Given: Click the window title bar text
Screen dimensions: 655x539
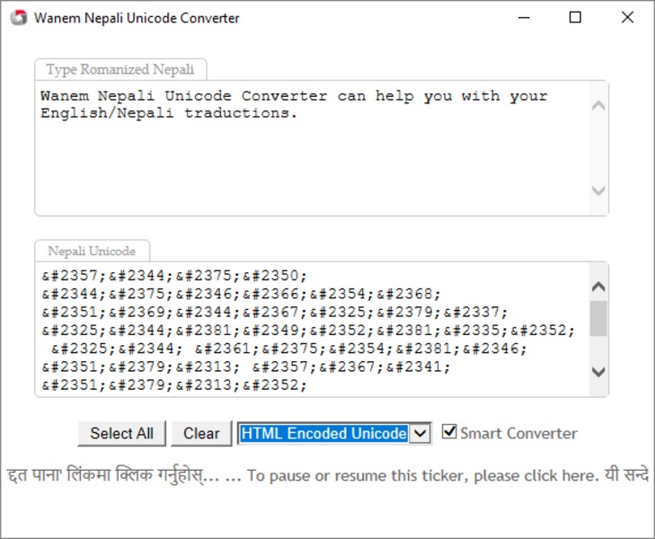Looking at the screenshot, I should pos(137,18).
